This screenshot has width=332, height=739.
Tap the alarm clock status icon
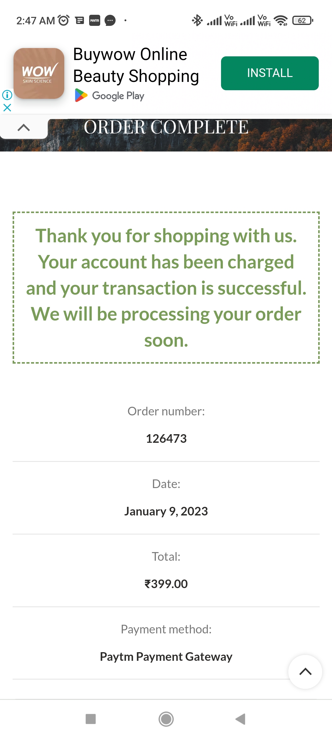(64, 21)
